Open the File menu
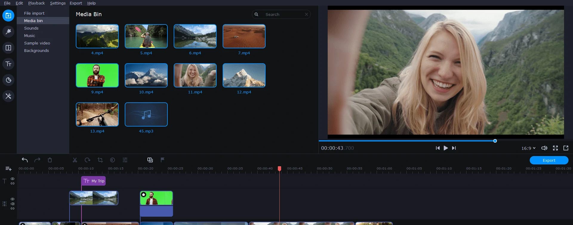 [x=7, y=3]
